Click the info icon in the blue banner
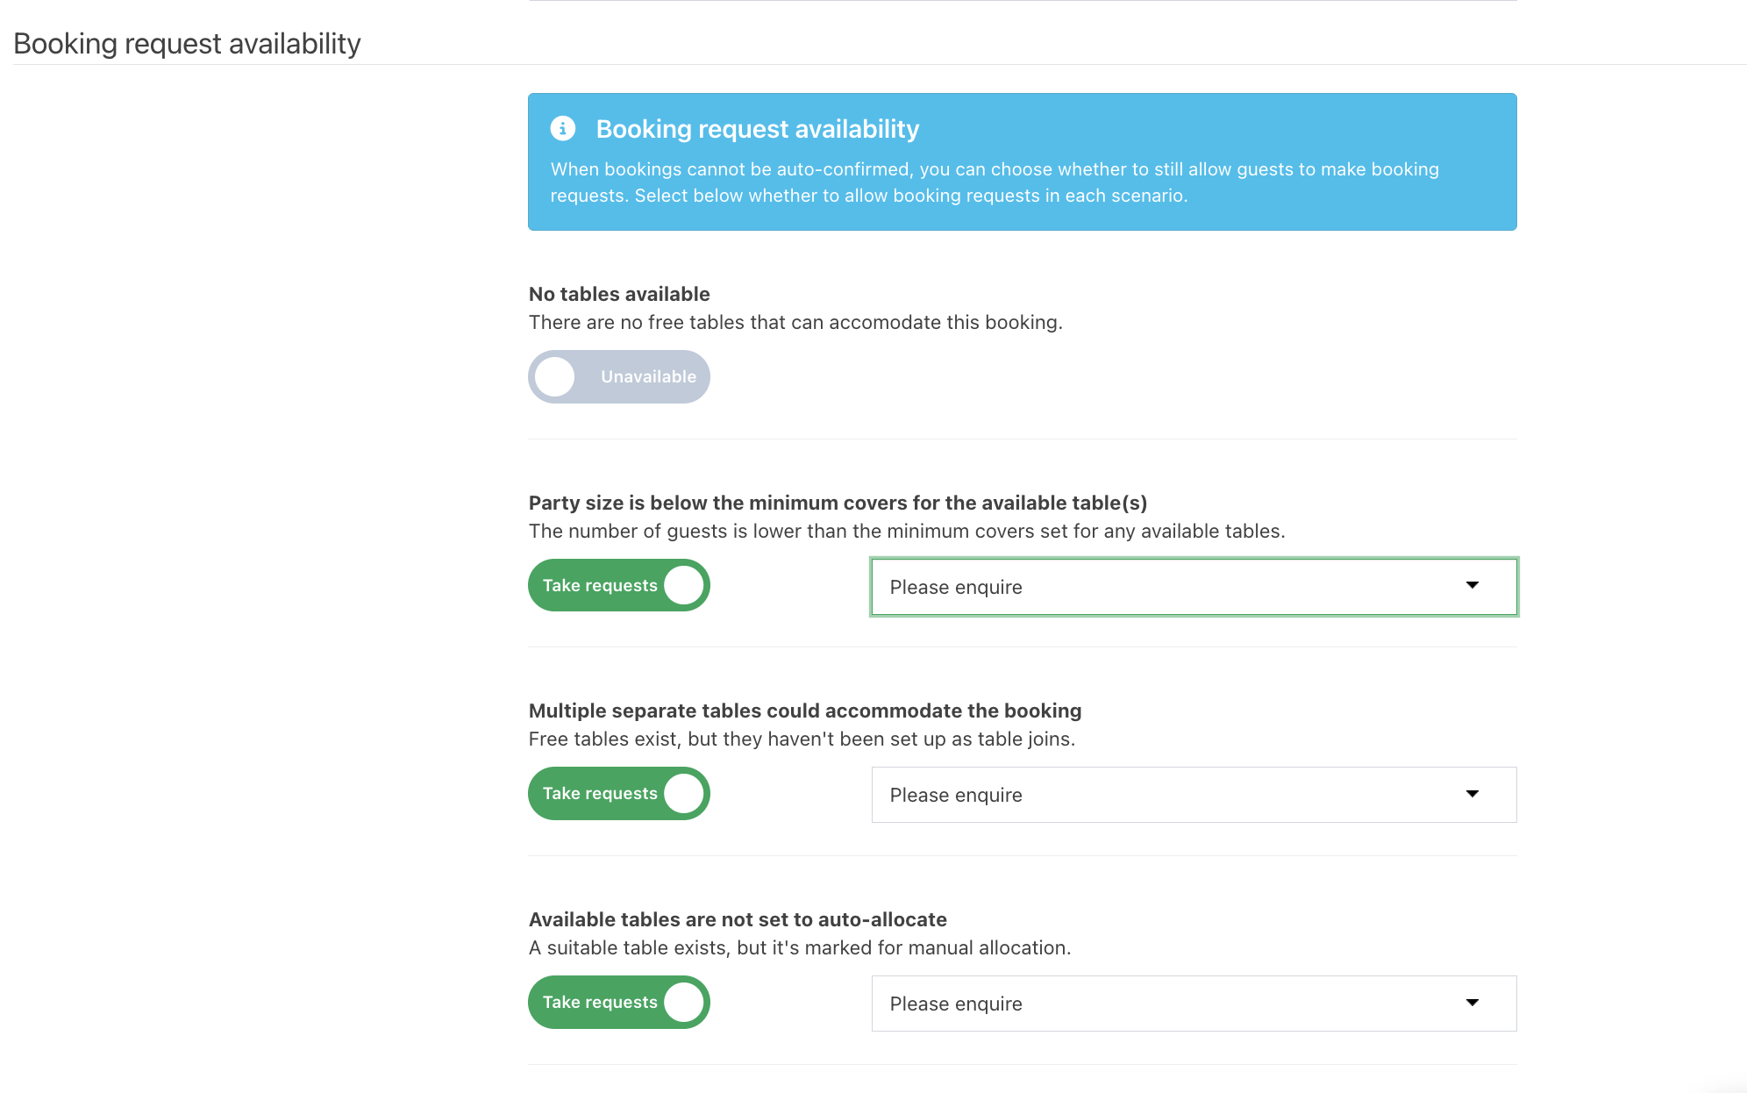This screenshot has height=1093, width=1747. (562, 129)
